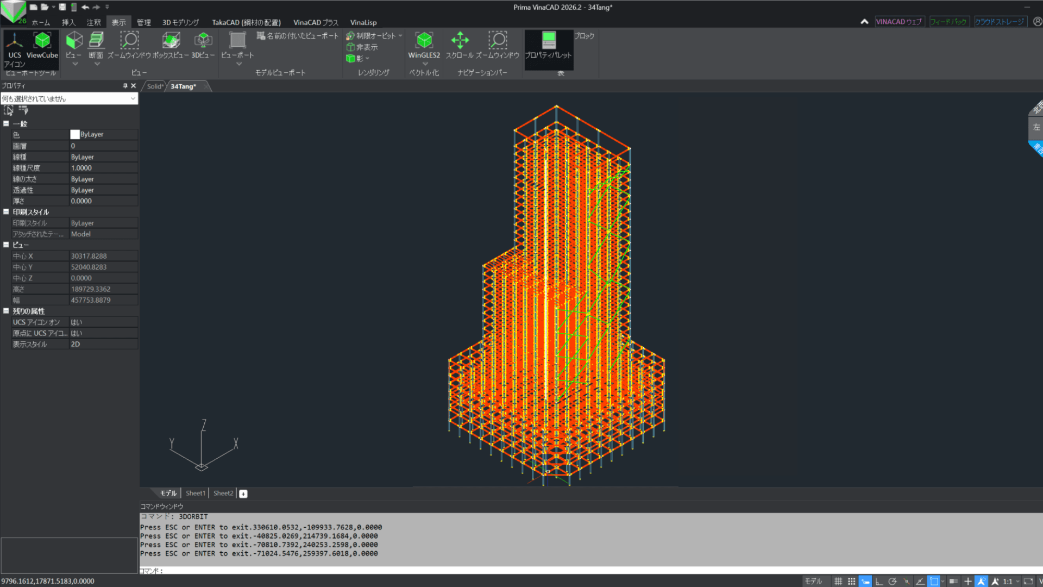Toggle the UCS icon display button

[x=15, y=49]
